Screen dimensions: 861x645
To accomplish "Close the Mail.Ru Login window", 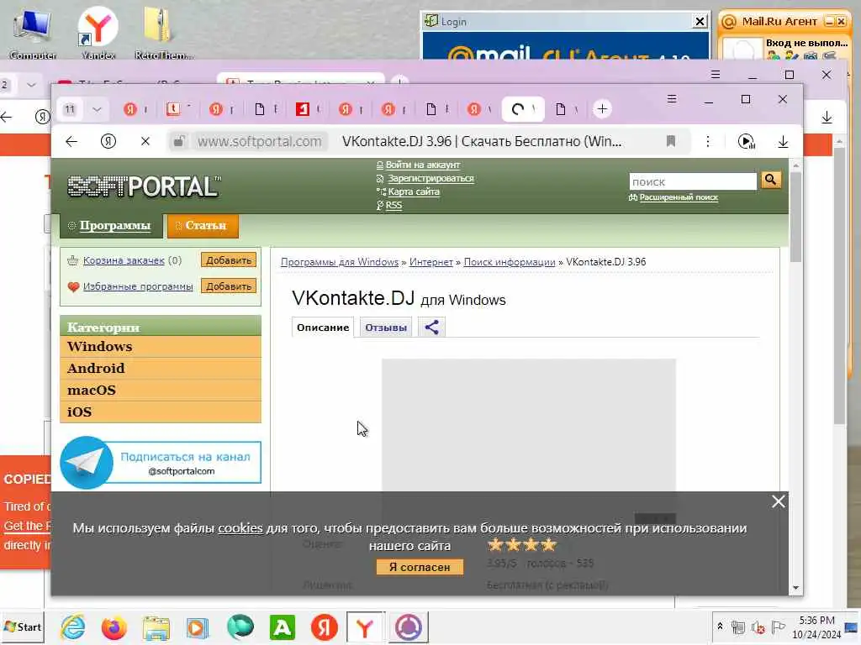I will click(700, 21).
